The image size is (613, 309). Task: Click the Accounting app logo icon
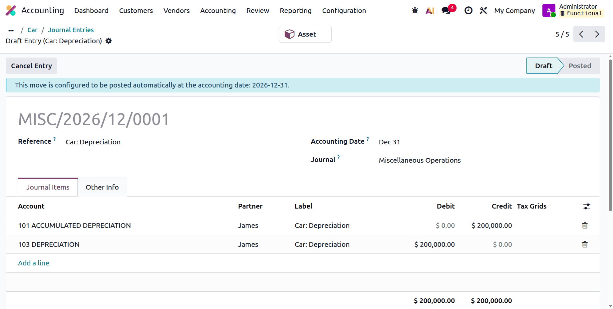[11, 11]
